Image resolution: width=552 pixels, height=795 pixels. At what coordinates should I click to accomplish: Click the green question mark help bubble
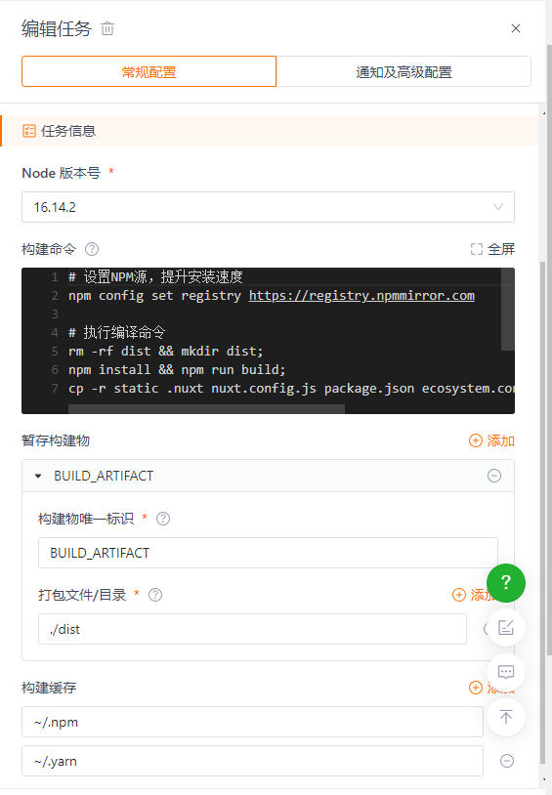coord(506,582)
